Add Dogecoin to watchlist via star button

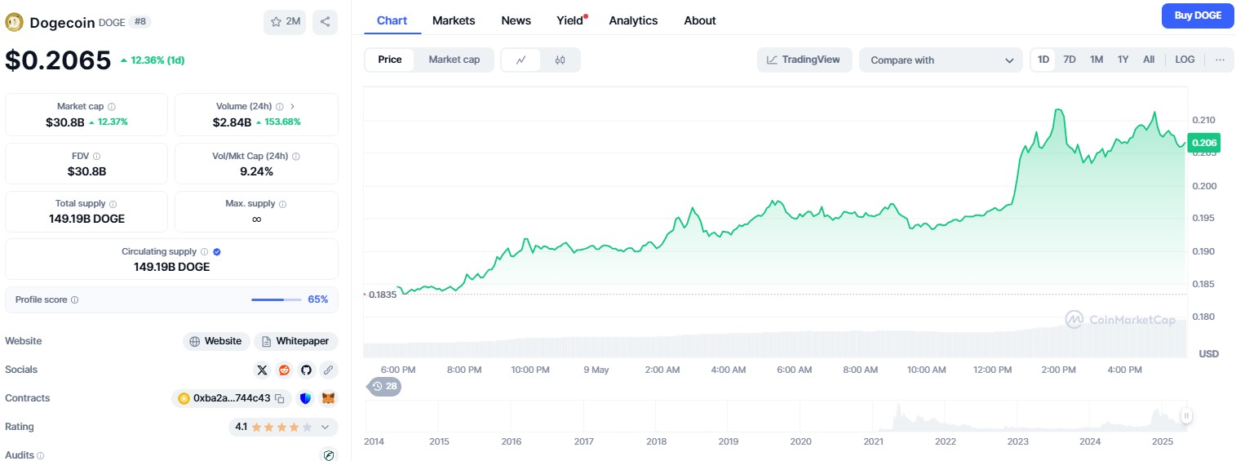[x=285, y=22]
